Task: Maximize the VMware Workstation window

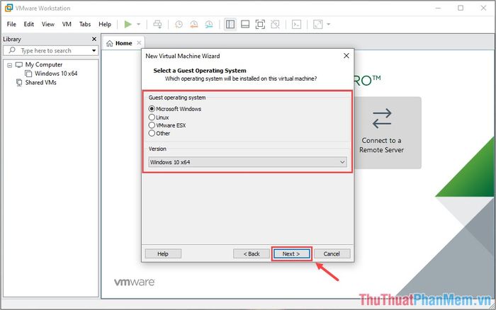Action: [x=461, y=8]
